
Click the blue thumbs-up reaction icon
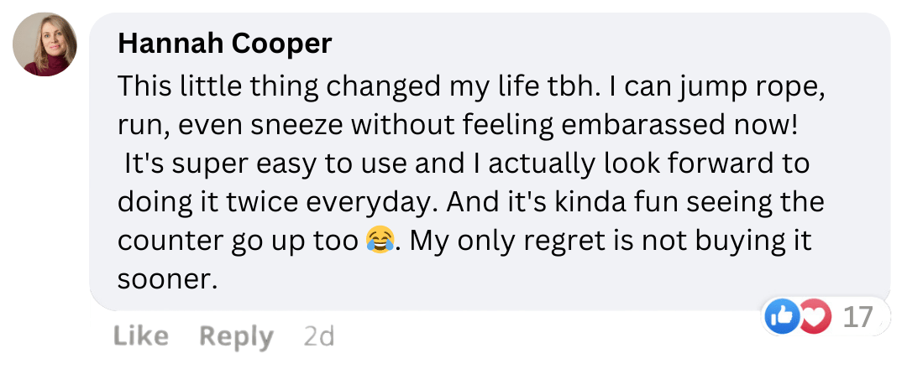tap(781, 316)
